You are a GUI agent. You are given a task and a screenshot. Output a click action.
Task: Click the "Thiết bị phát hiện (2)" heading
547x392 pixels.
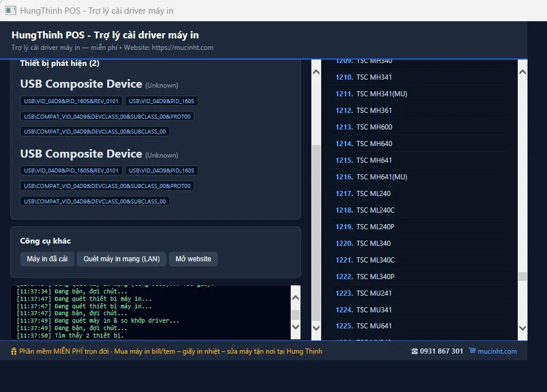(60, 64)
